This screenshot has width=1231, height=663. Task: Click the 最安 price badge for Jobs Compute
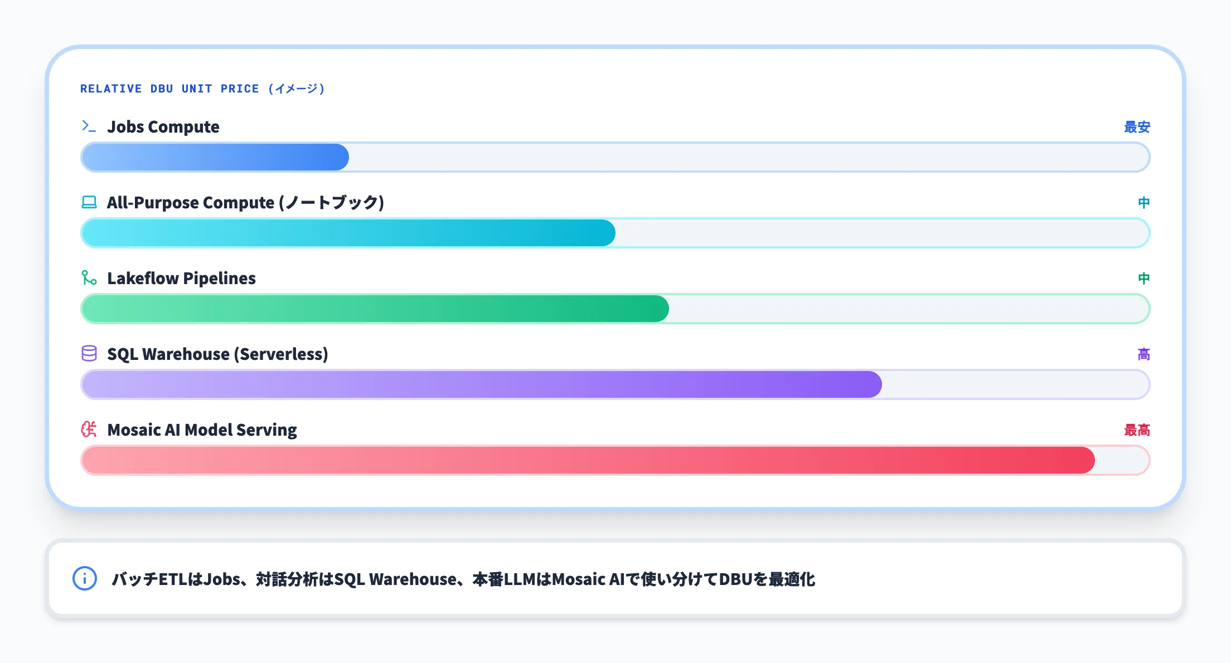coord(1137,126)
